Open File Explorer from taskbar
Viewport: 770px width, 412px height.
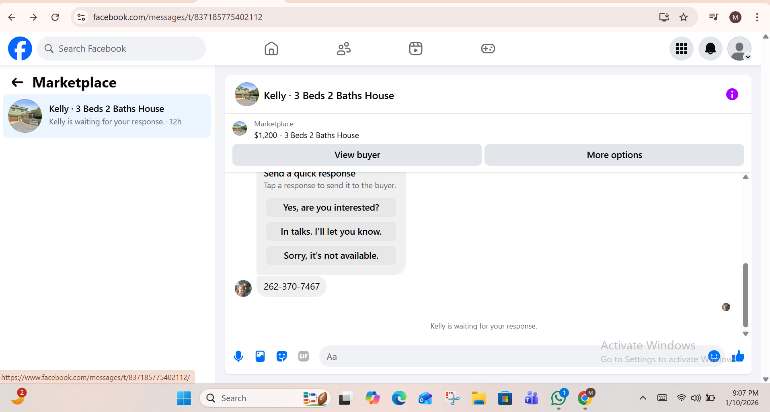click(x=479, y=398)
